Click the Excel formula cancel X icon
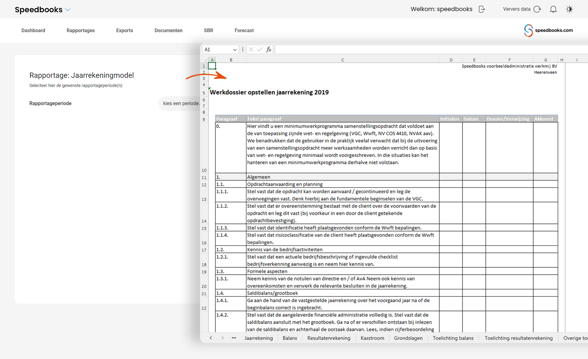588x359 pixels. (251, 49)
